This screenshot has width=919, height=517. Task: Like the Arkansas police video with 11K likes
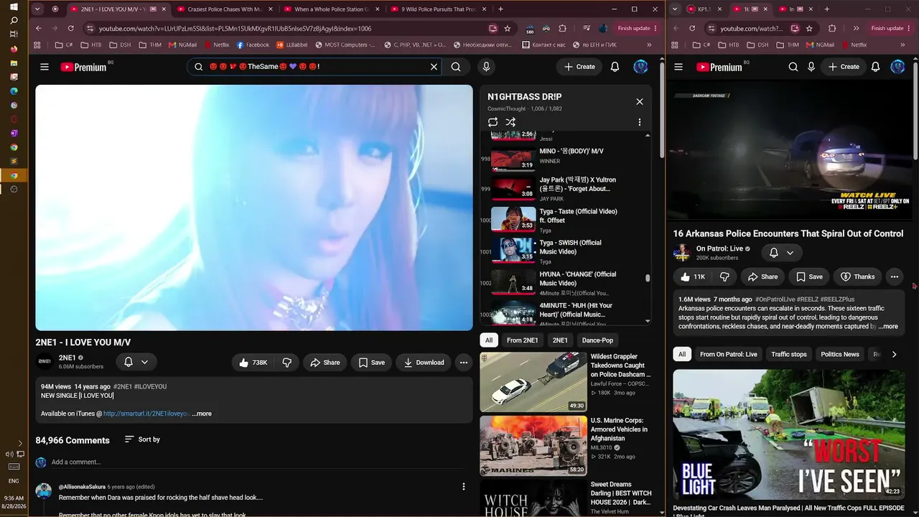pos(692,276)
